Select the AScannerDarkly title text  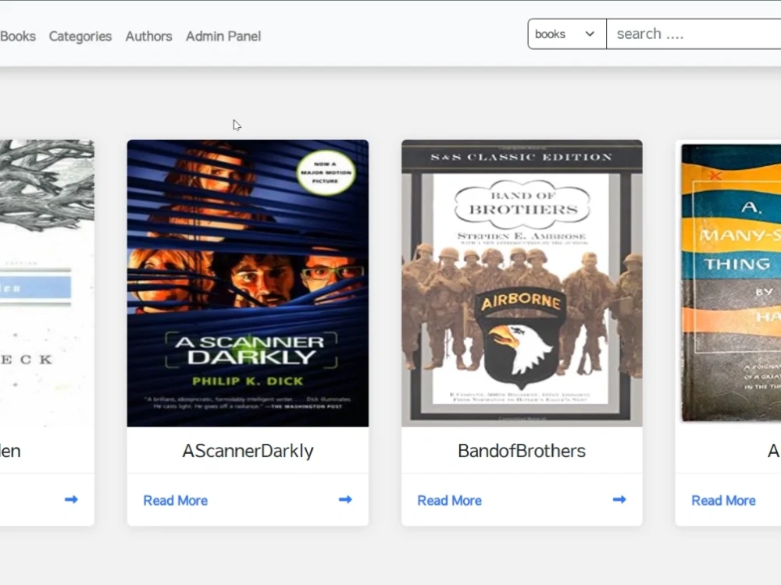pos(248,451)
